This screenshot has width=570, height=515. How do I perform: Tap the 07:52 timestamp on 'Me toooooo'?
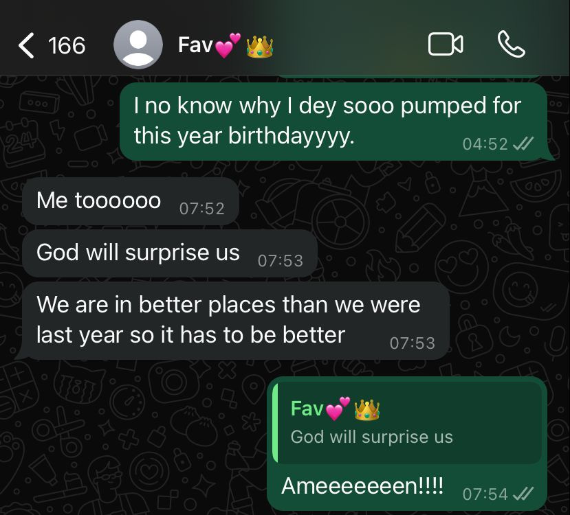(x=202, y=209)
